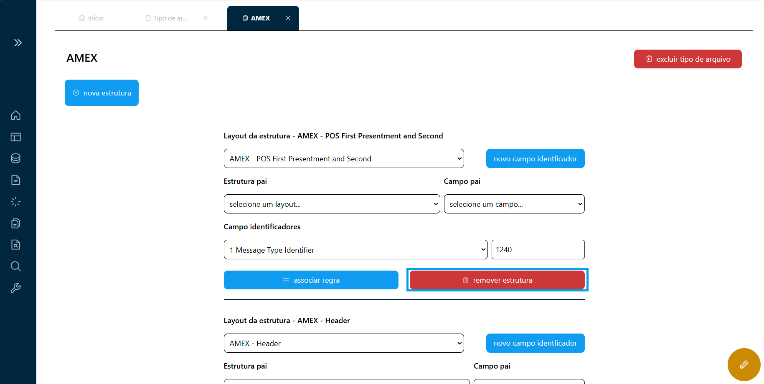Image resolution: width=764 pixels, height=384 pixels.
Task: Close the AMEX tab
Action: [x=288, y=18]
